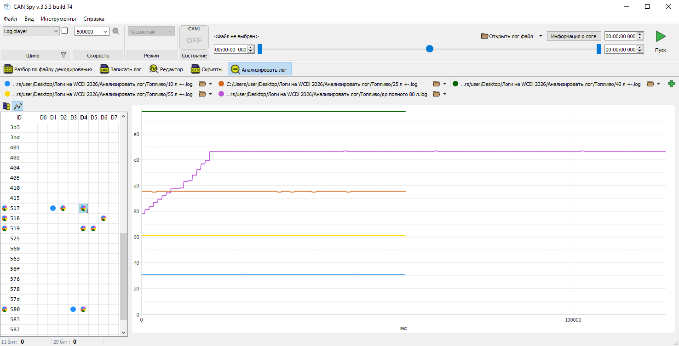Click green color dot of 40 л log
Screen dimensions: 679x346
(x=456, y=84)
